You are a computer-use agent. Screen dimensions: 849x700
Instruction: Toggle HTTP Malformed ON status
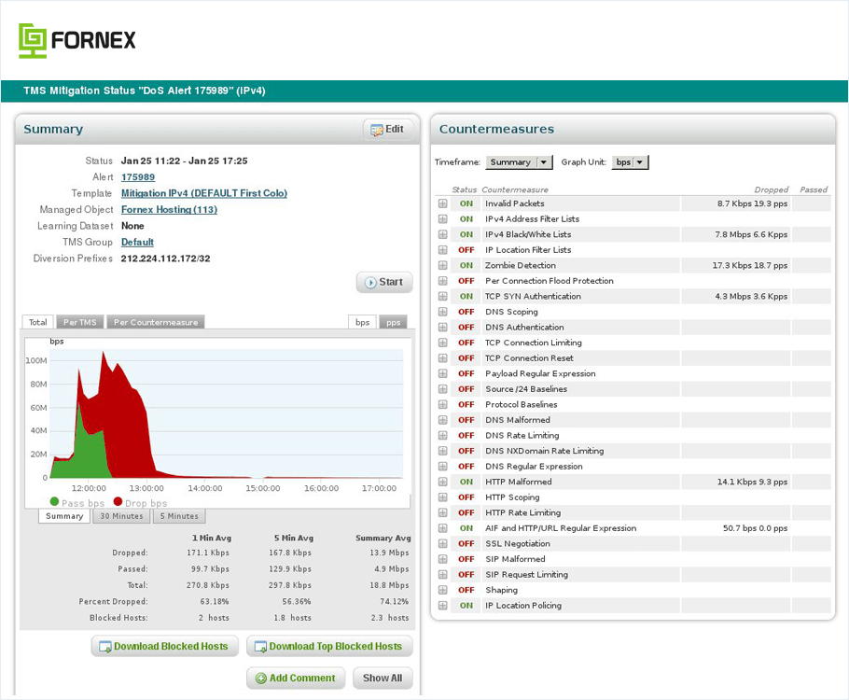(466, 482)
